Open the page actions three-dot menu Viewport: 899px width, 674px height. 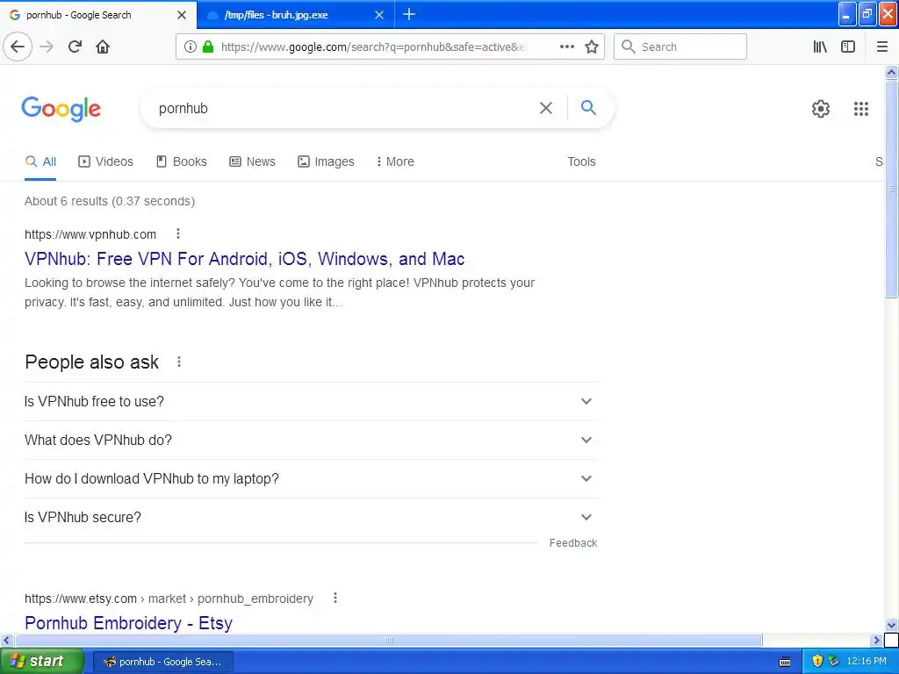pos(566,47)
